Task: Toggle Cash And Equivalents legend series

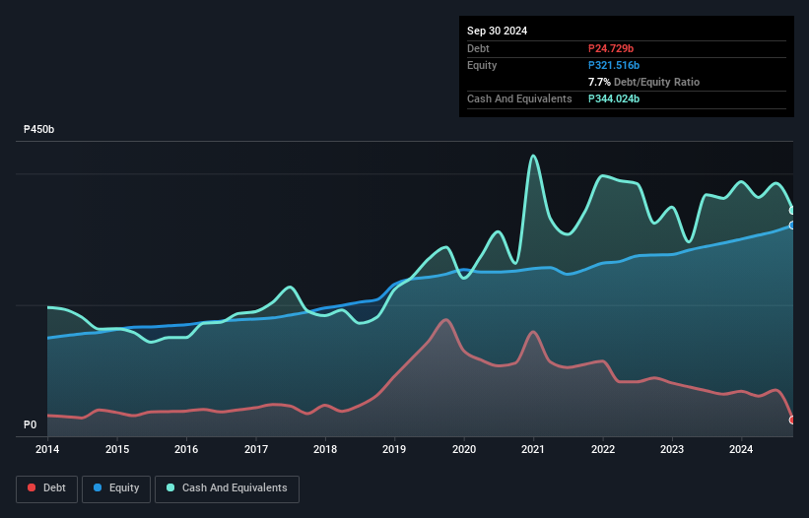Action: [227, 488]
